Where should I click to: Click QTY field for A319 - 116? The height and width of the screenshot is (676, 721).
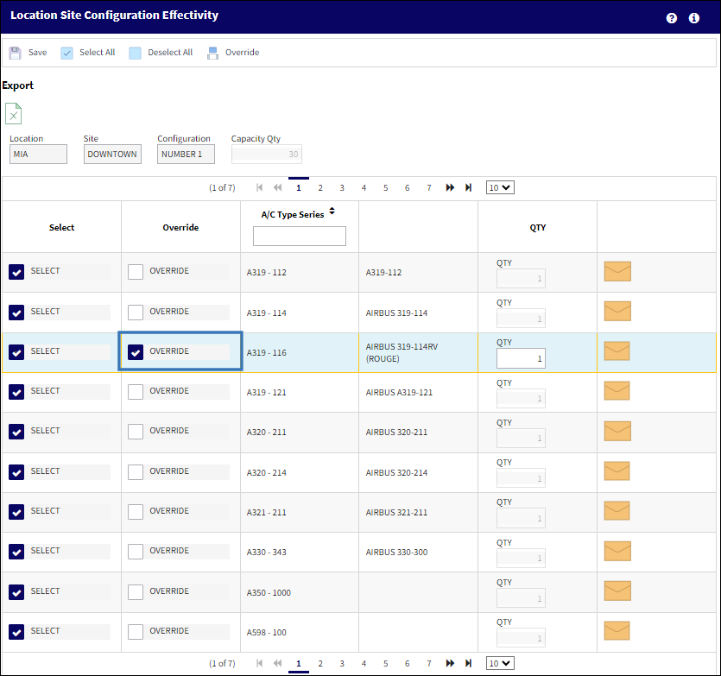click(521, 358)
